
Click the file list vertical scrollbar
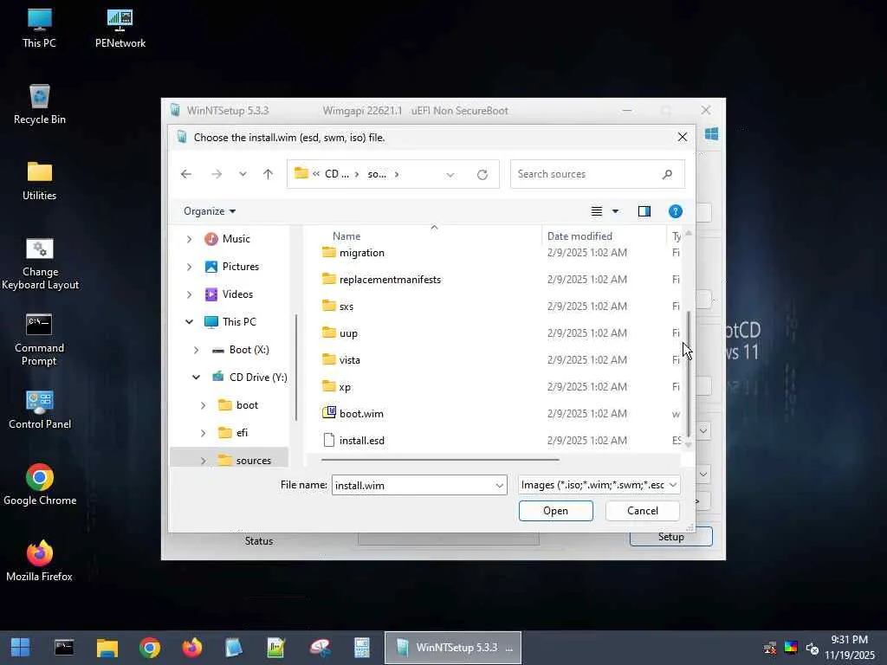point(689,373)
